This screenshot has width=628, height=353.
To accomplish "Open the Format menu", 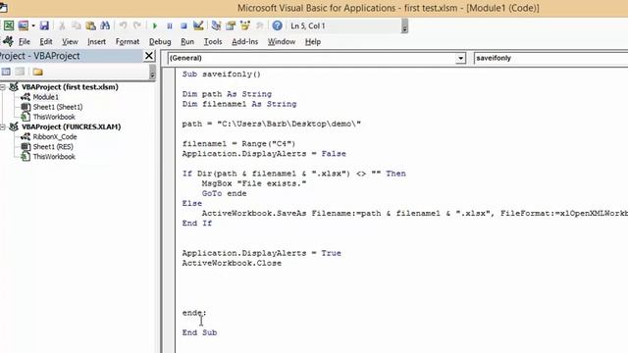I will coord(128,41).
